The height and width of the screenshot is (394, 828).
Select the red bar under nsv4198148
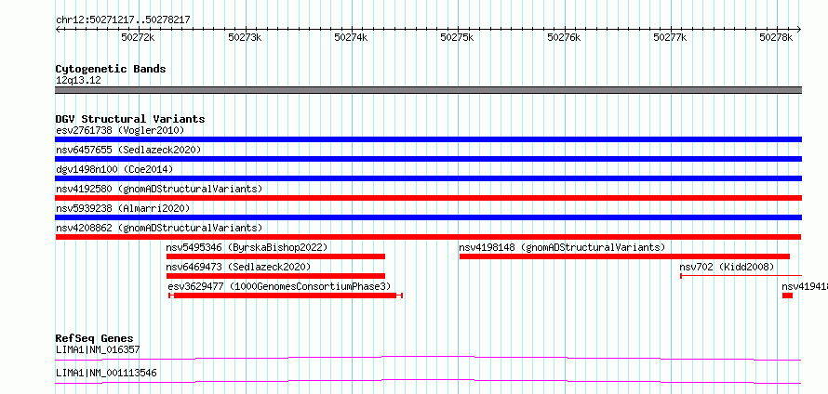[624, 256]
